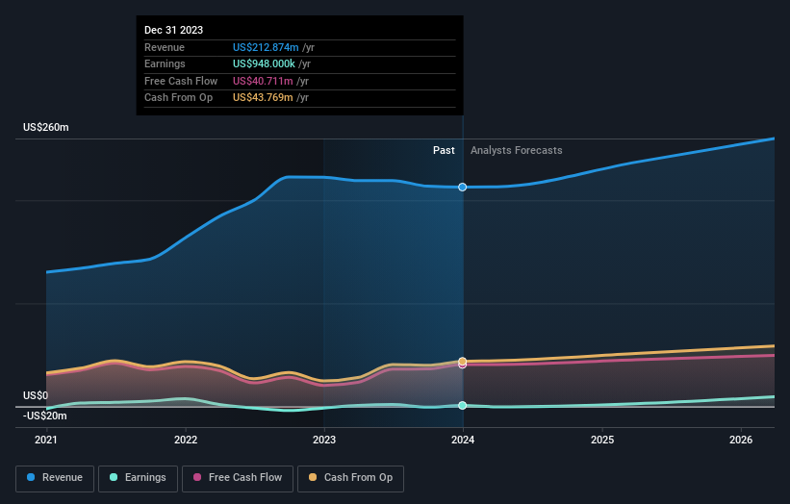Select the 2026 x-axis label

click(x=741, y=440)
